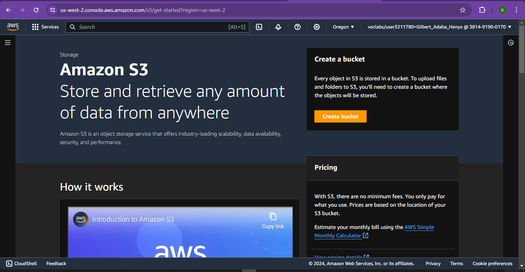This screenshot has height=272, width=525.
Task: Open Cookie preferences in footer
Action: tap(492, 264)
